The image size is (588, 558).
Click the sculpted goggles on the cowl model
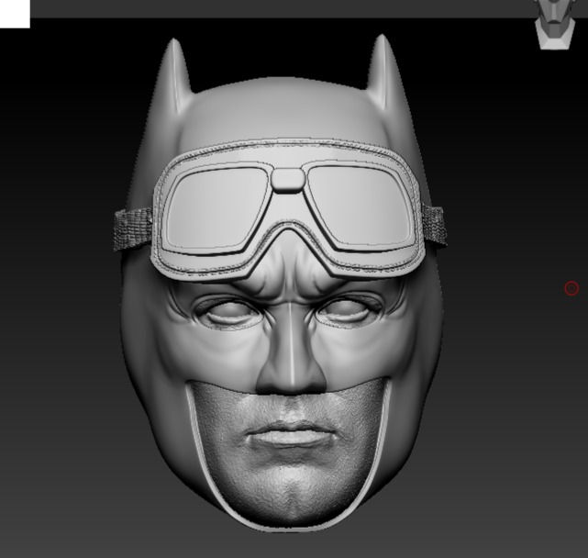pos(288,210)
